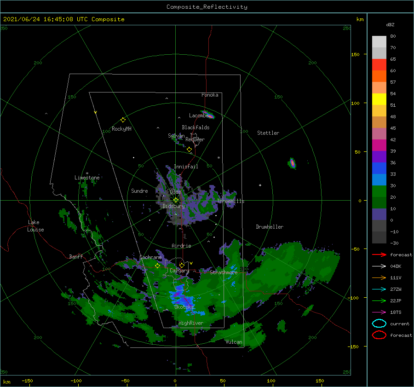The image size is (414, 387).
Task: Click the cyan 27ZW arrow in legend
Action: coord(379,289)
